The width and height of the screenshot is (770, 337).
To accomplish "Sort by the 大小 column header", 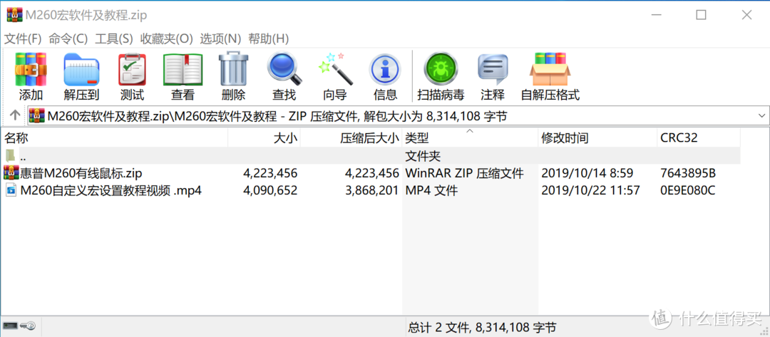I will click(265, 138).
